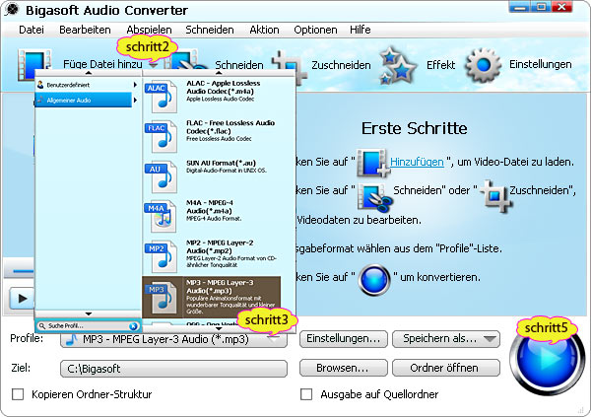Screen dimensions: 591x417
Task: Start conversion with the big blue play button
Action: [x=547, y=358]
